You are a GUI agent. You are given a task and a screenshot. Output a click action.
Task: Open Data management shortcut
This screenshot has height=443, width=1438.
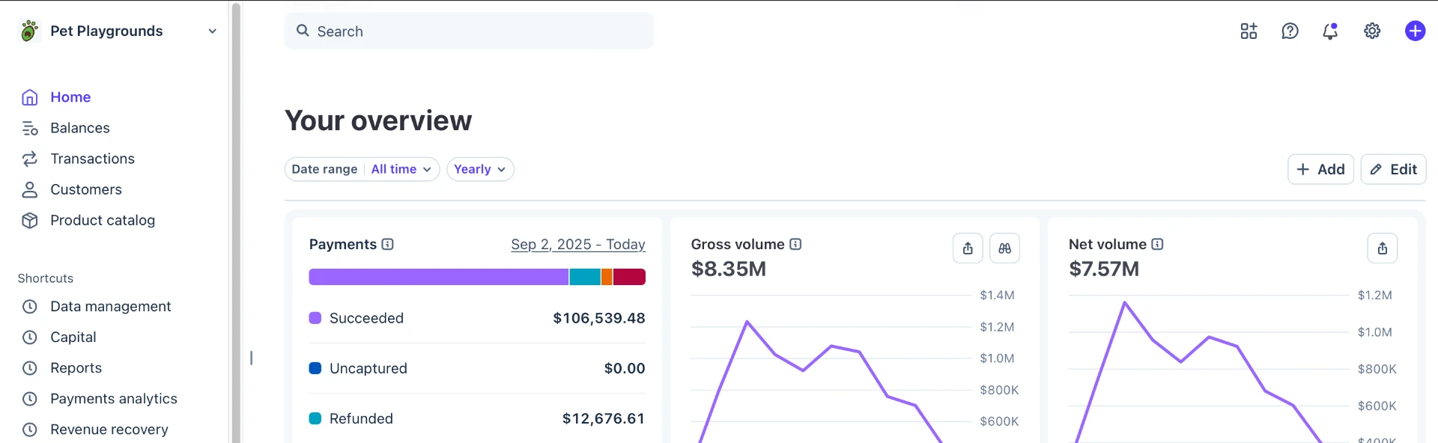click(111, 306)
